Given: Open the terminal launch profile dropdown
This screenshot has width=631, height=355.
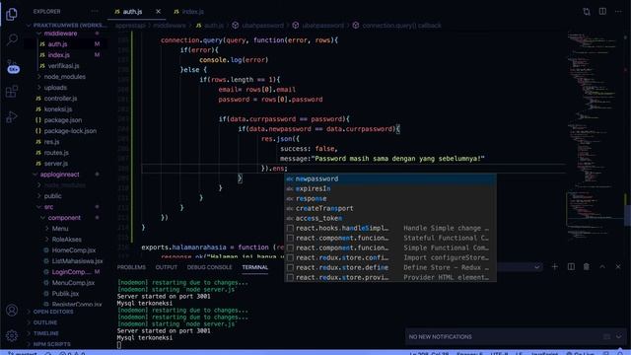Looking at the screenshot, I should (x=536, y=267).
